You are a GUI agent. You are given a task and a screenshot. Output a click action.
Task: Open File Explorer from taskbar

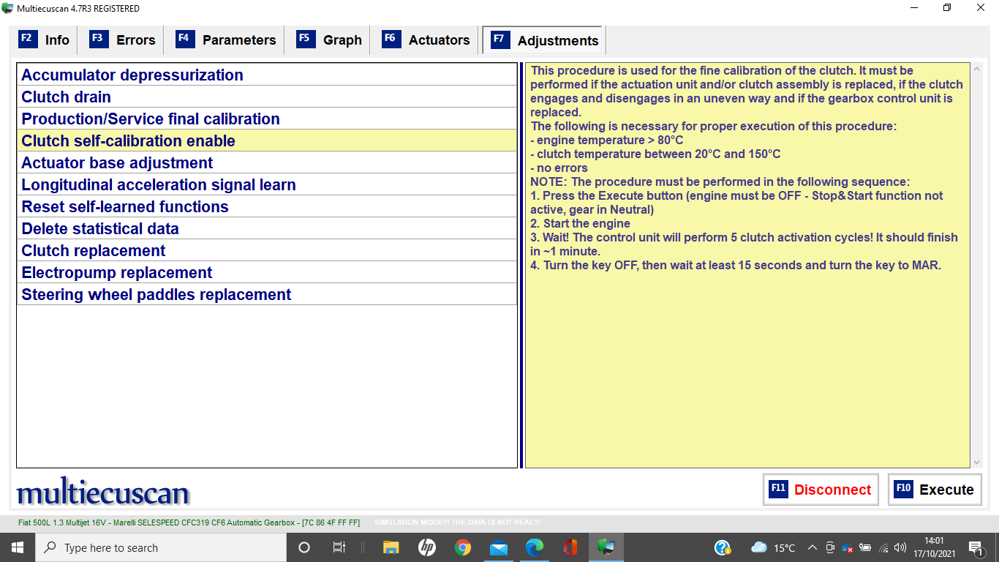[x=391, y=547]
